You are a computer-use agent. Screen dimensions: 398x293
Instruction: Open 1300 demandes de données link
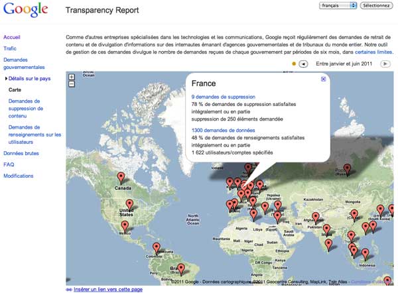tap(223, 131)
